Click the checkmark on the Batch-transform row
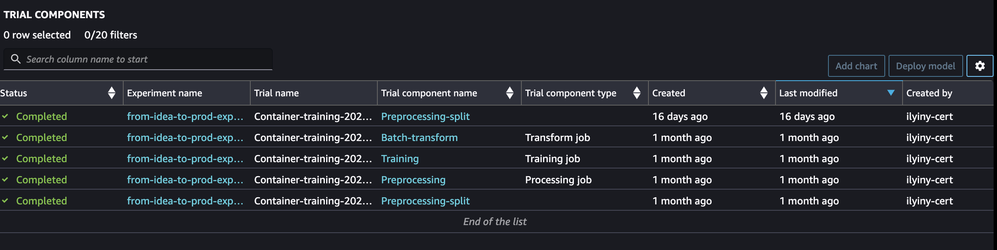The image size is (997, 250). [x=5, y=137]
